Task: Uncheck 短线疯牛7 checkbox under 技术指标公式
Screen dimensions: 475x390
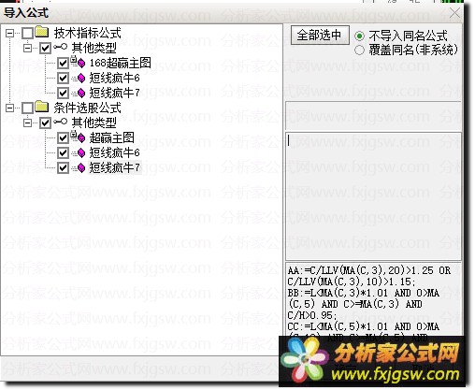Action: click(63, 93)
